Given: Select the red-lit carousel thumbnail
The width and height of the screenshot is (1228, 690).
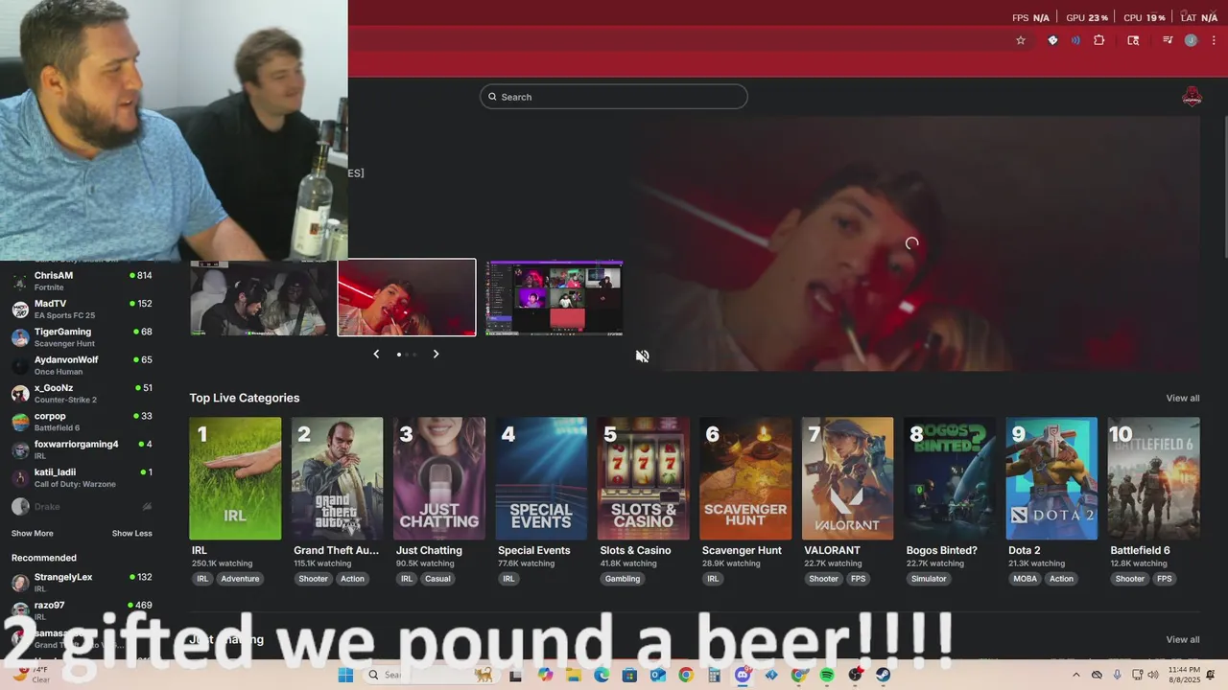Looking at the screenshot, I should click(407, 297).
